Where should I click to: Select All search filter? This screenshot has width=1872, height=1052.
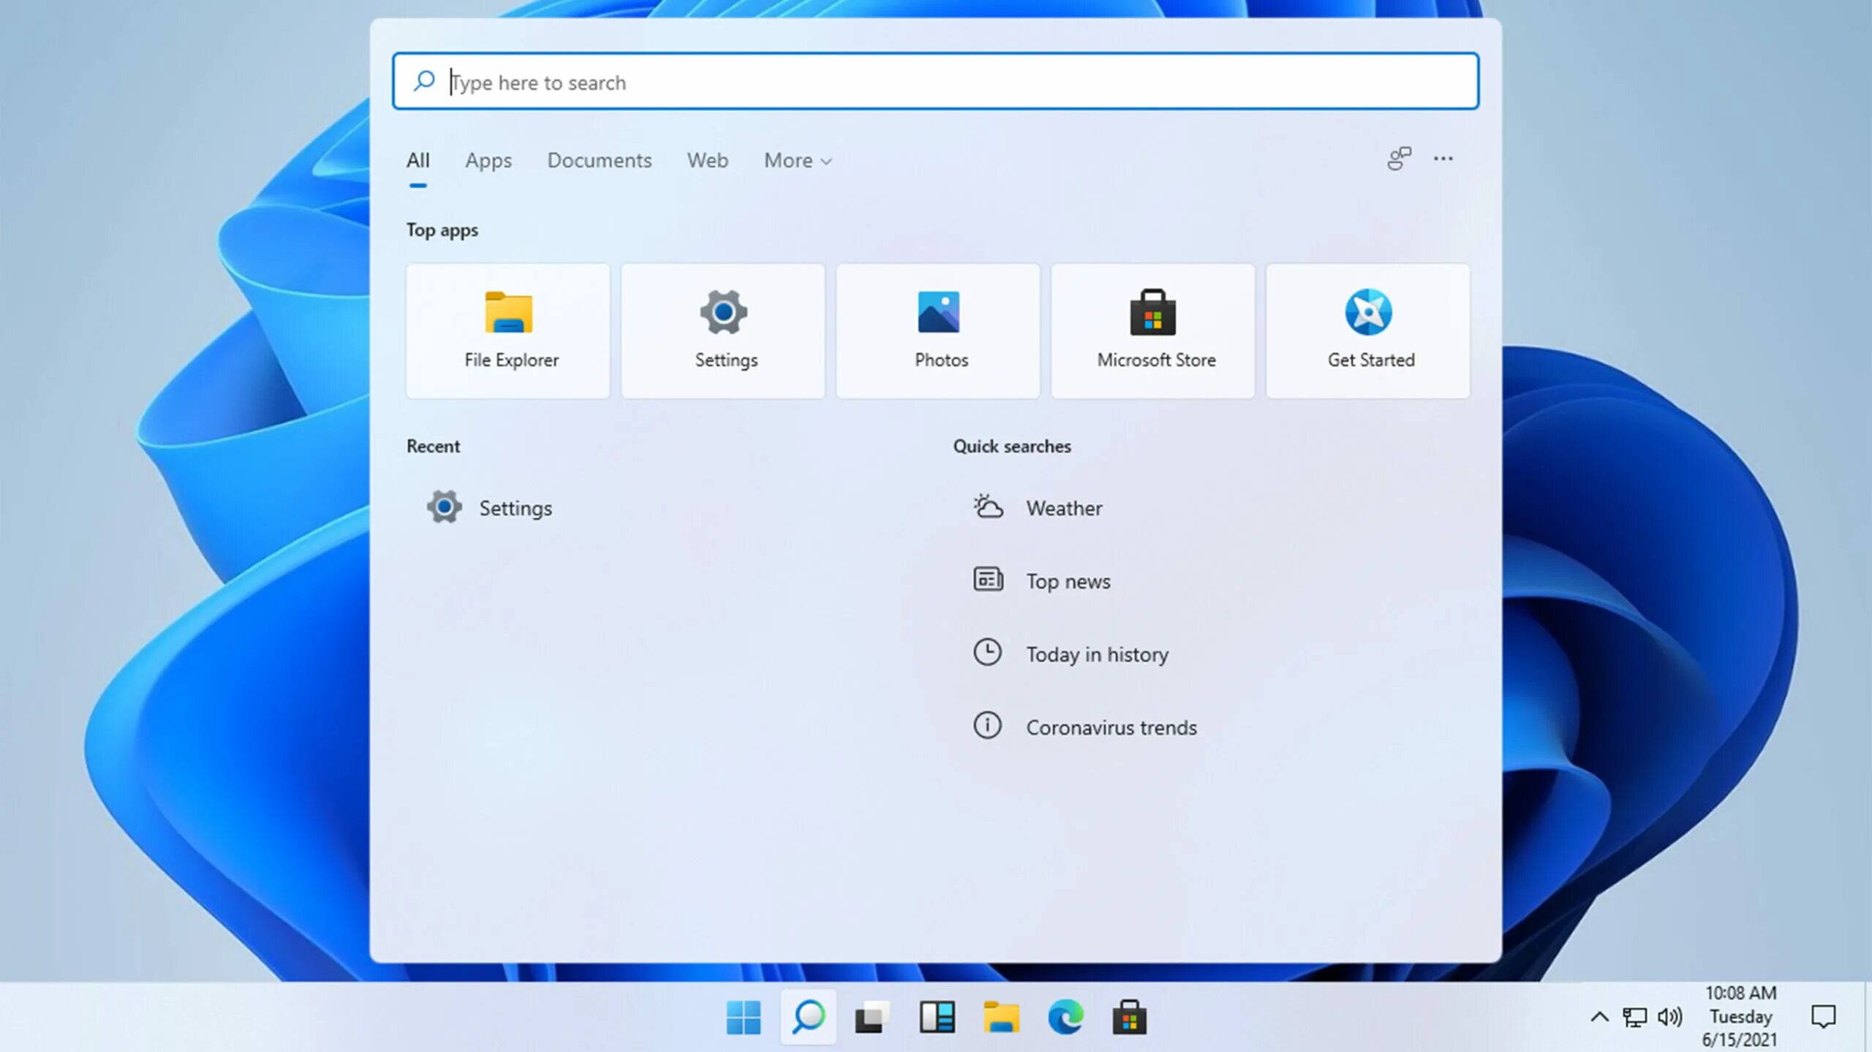(418, 159)
